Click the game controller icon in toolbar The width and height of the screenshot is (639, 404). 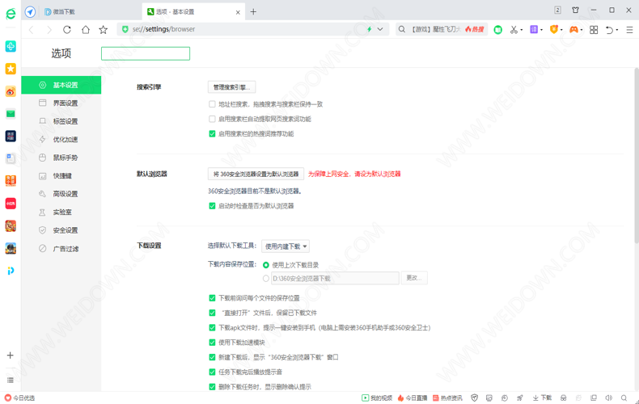[x=573, y=30]
